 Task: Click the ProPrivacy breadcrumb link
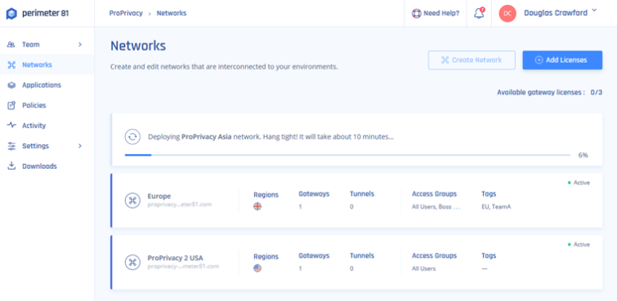tap(126, 13)
